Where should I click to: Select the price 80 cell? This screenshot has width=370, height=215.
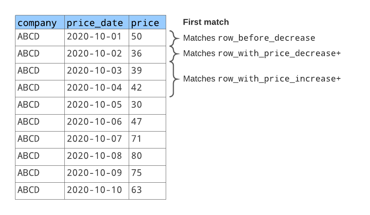point(137,156)
